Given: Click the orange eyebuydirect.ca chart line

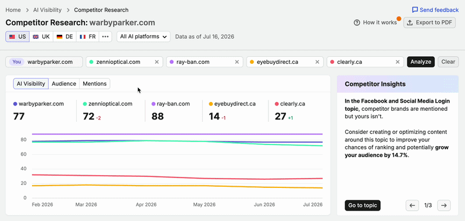Looking at the screenshot, I should 177,186.
